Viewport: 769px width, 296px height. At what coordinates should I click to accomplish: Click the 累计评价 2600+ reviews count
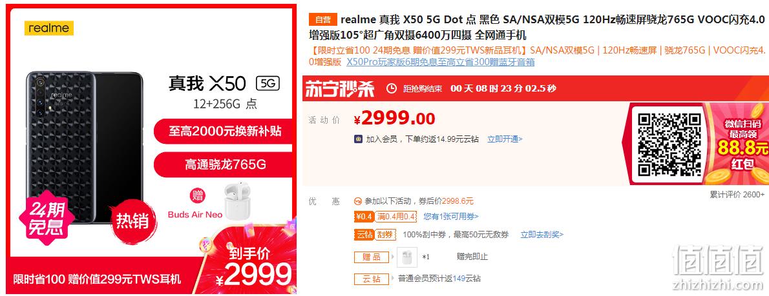[737, 195]
